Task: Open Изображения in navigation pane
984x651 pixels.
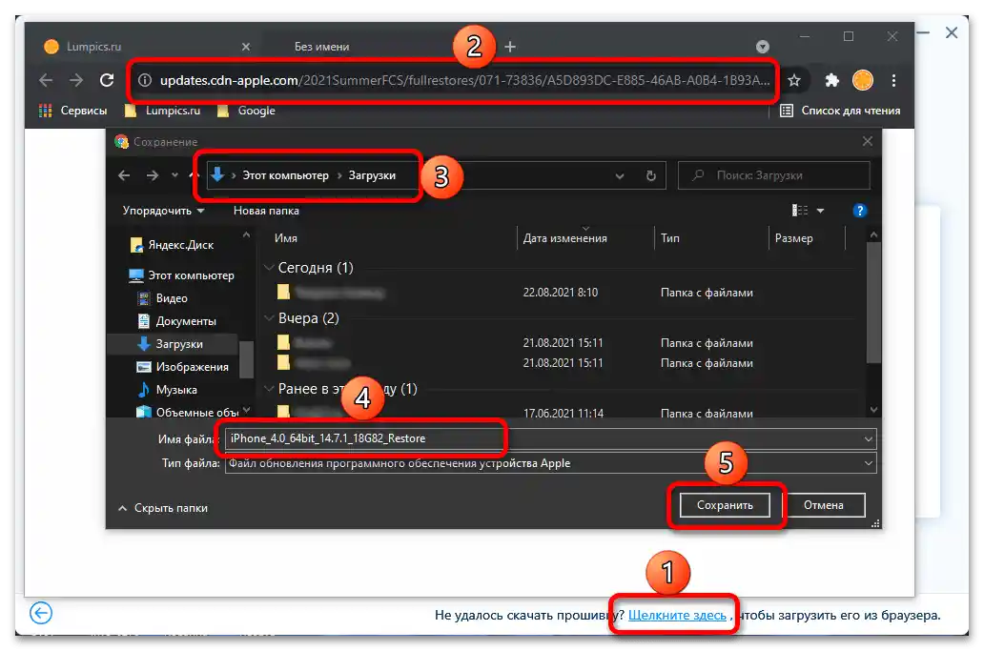Action: [x=183, y=367]
